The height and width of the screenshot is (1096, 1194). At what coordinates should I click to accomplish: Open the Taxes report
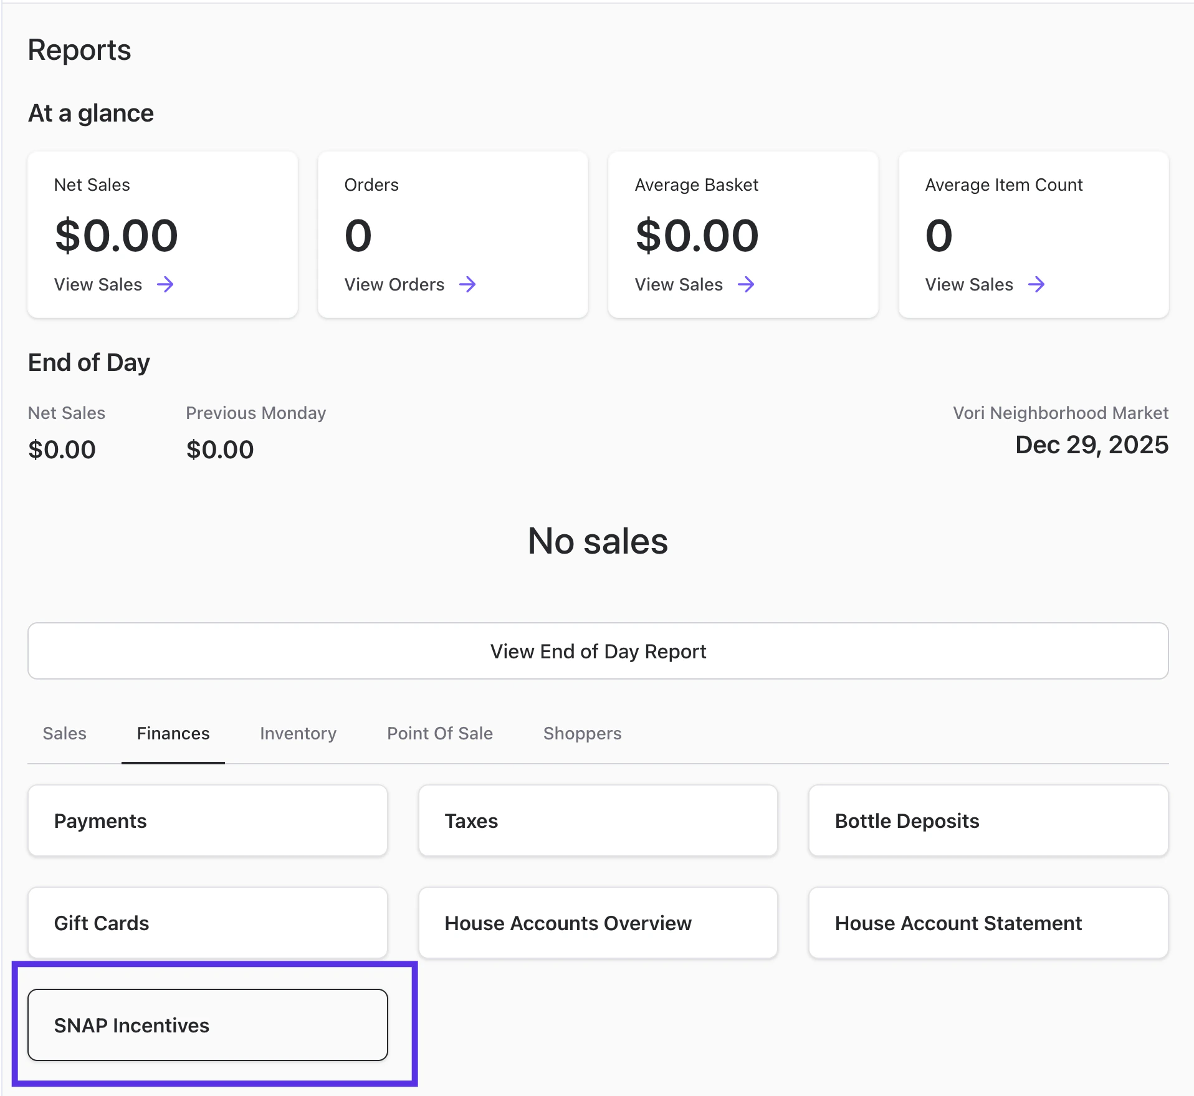click(598, 820)
